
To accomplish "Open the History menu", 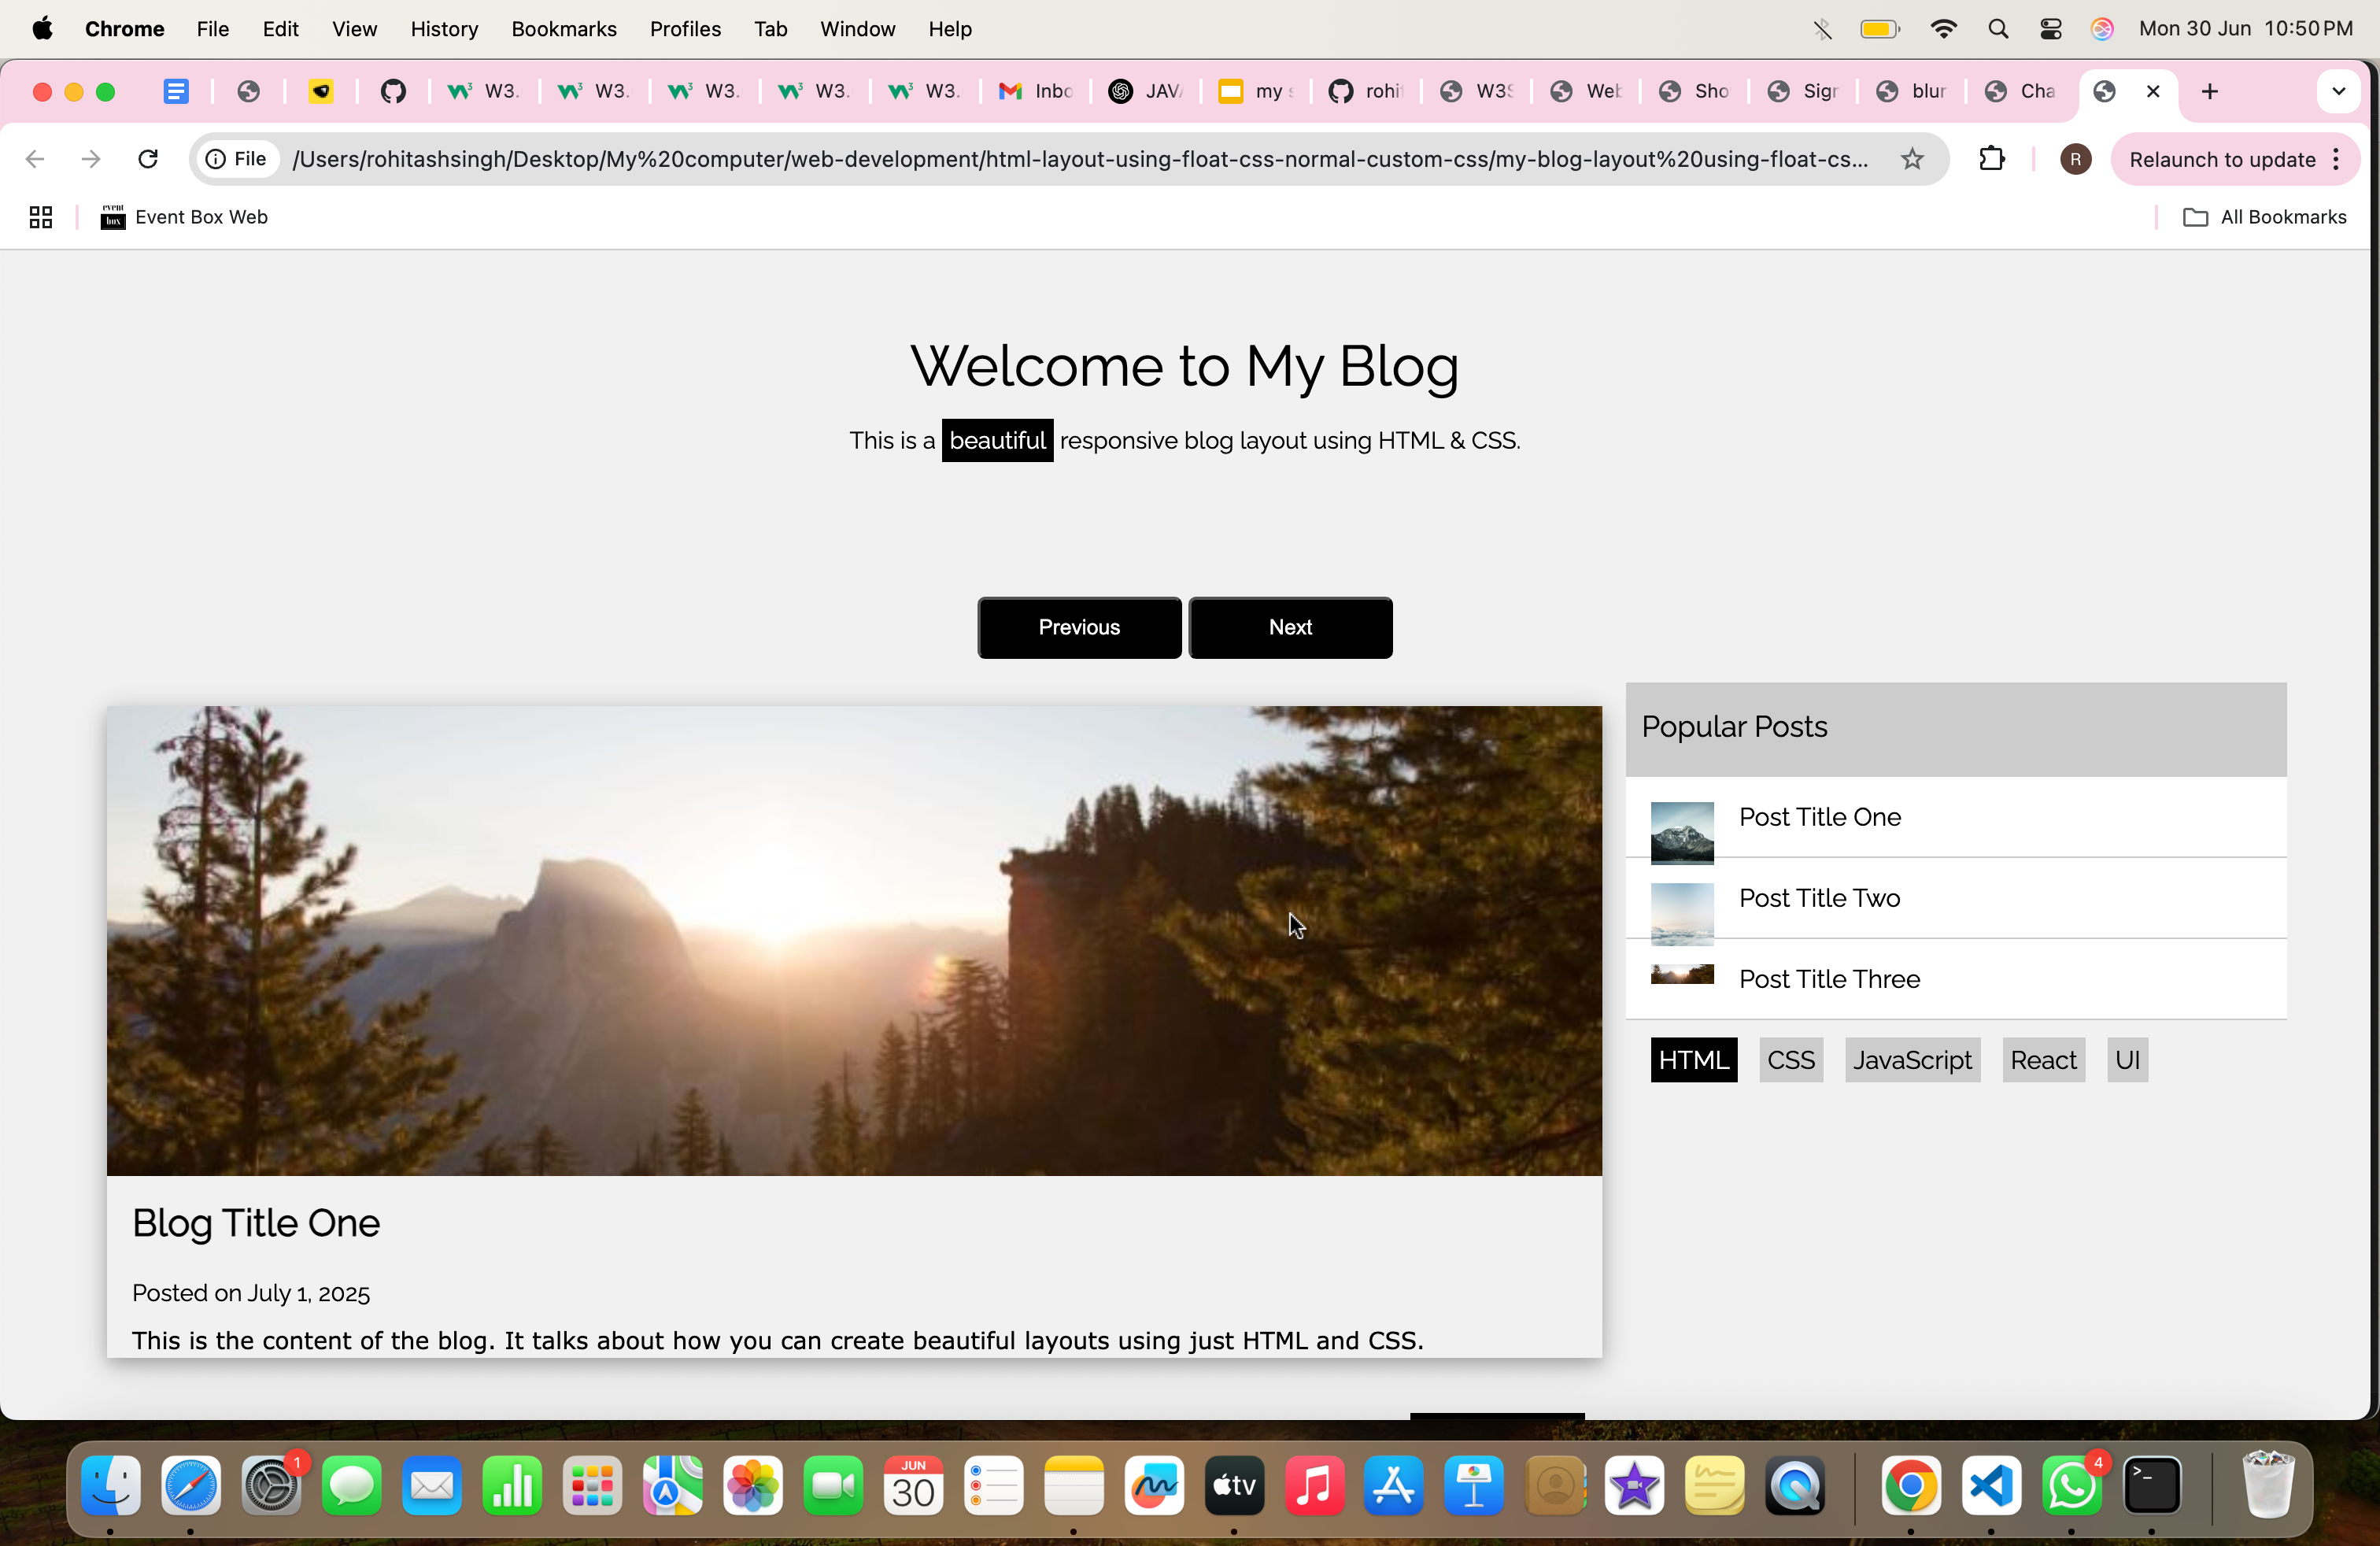I will point(444,29).
